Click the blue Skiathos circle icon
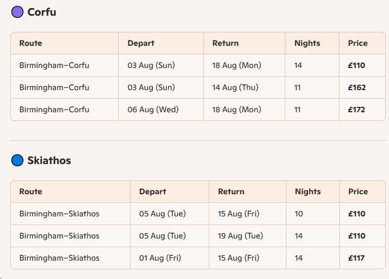Viewport: 389px width, 279px height. [x=17, y=160]
